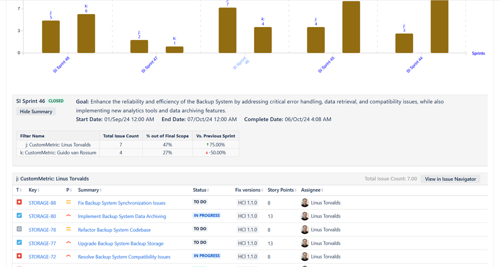Click Linus Torvalds avatar on STORAGE-72 row
The width and height of the screenshot is (500, 267).
point(305,256)
